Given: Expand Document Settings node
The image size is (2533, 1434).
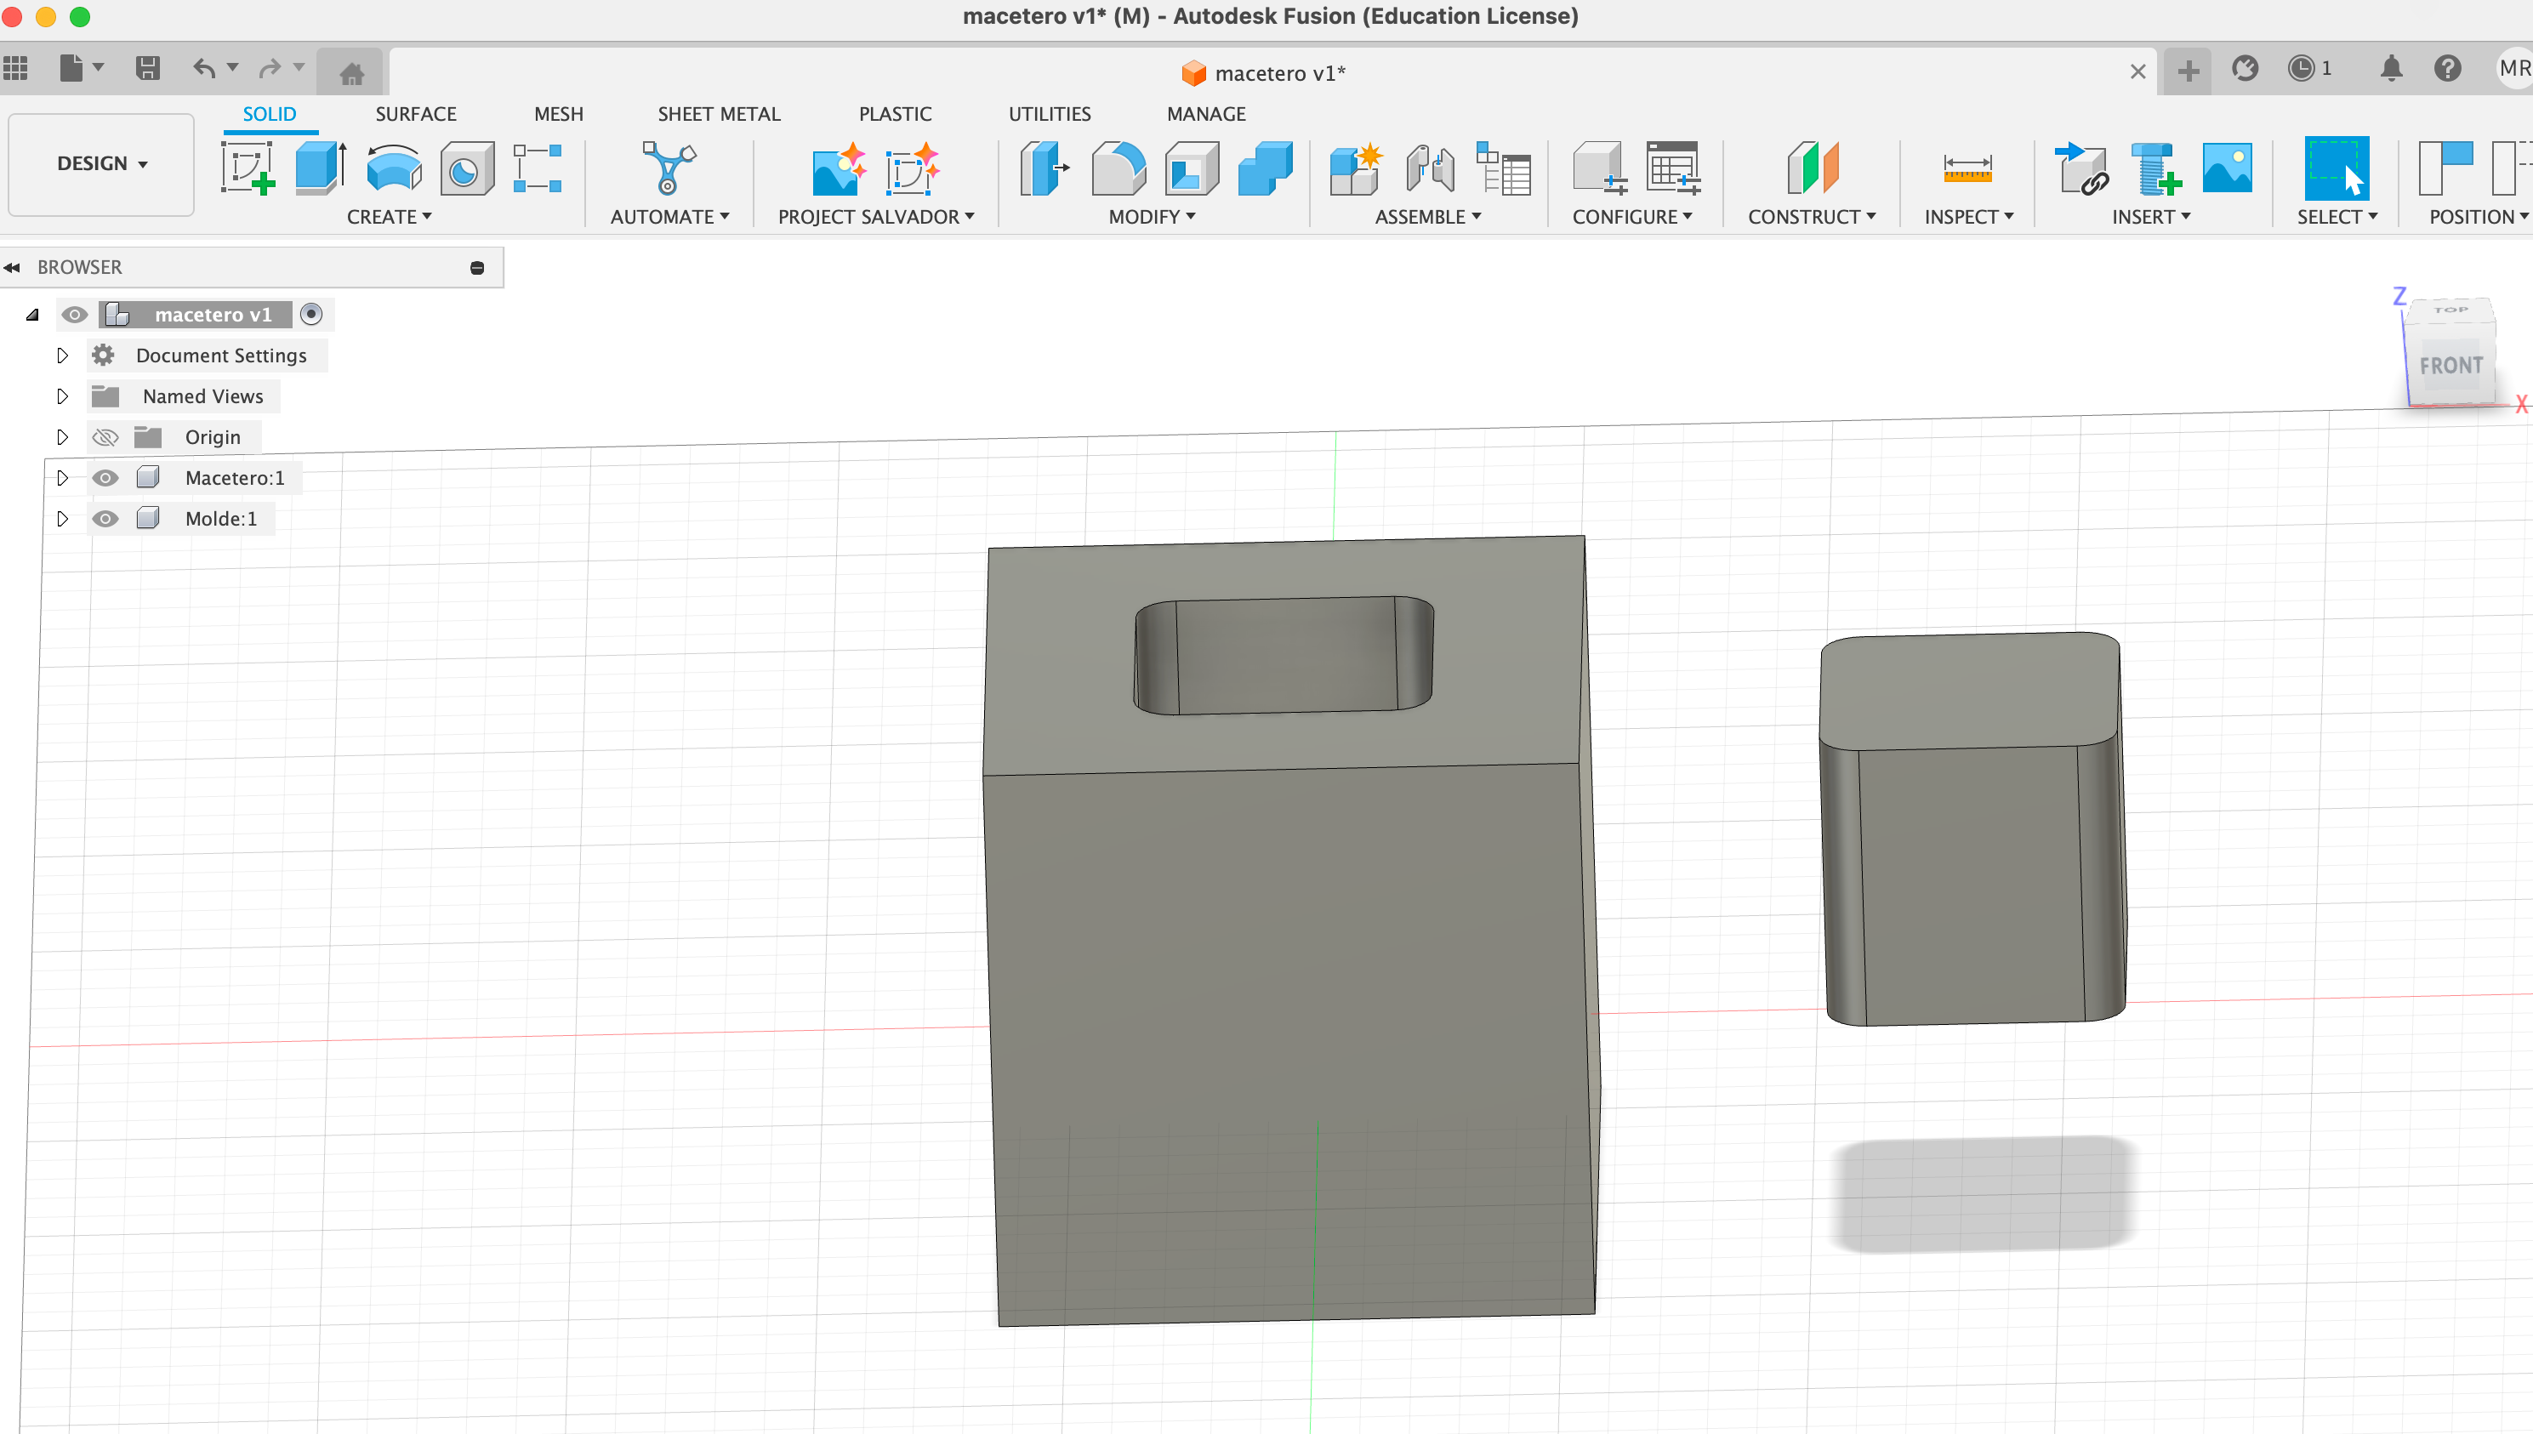Looking at the screenshot, I should coord(62,356).
